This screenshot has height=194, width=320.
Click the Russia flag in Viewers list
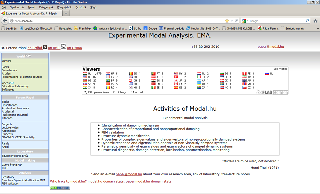[267, 73]
